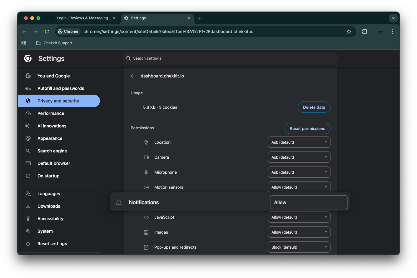Expand the Camera permission dropdown

[299, 157]
